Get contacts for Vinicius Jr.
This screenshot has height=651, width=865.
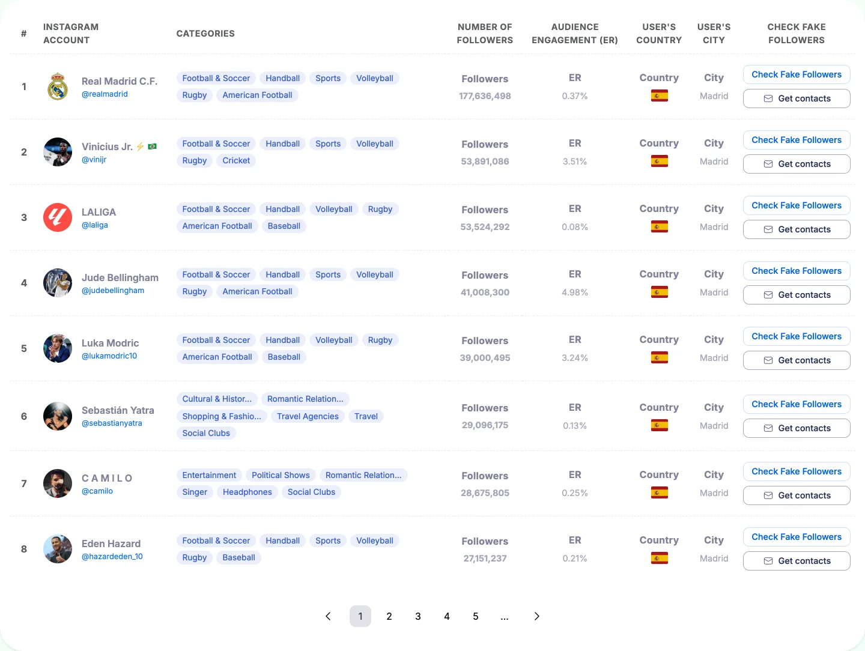coord(797,164)
